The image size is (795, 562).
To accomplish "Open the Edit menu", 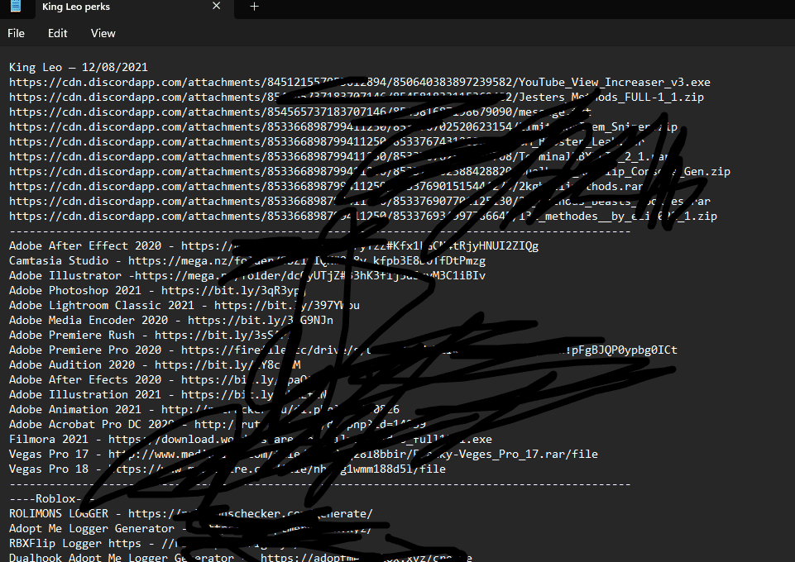I will coord(57,33).
